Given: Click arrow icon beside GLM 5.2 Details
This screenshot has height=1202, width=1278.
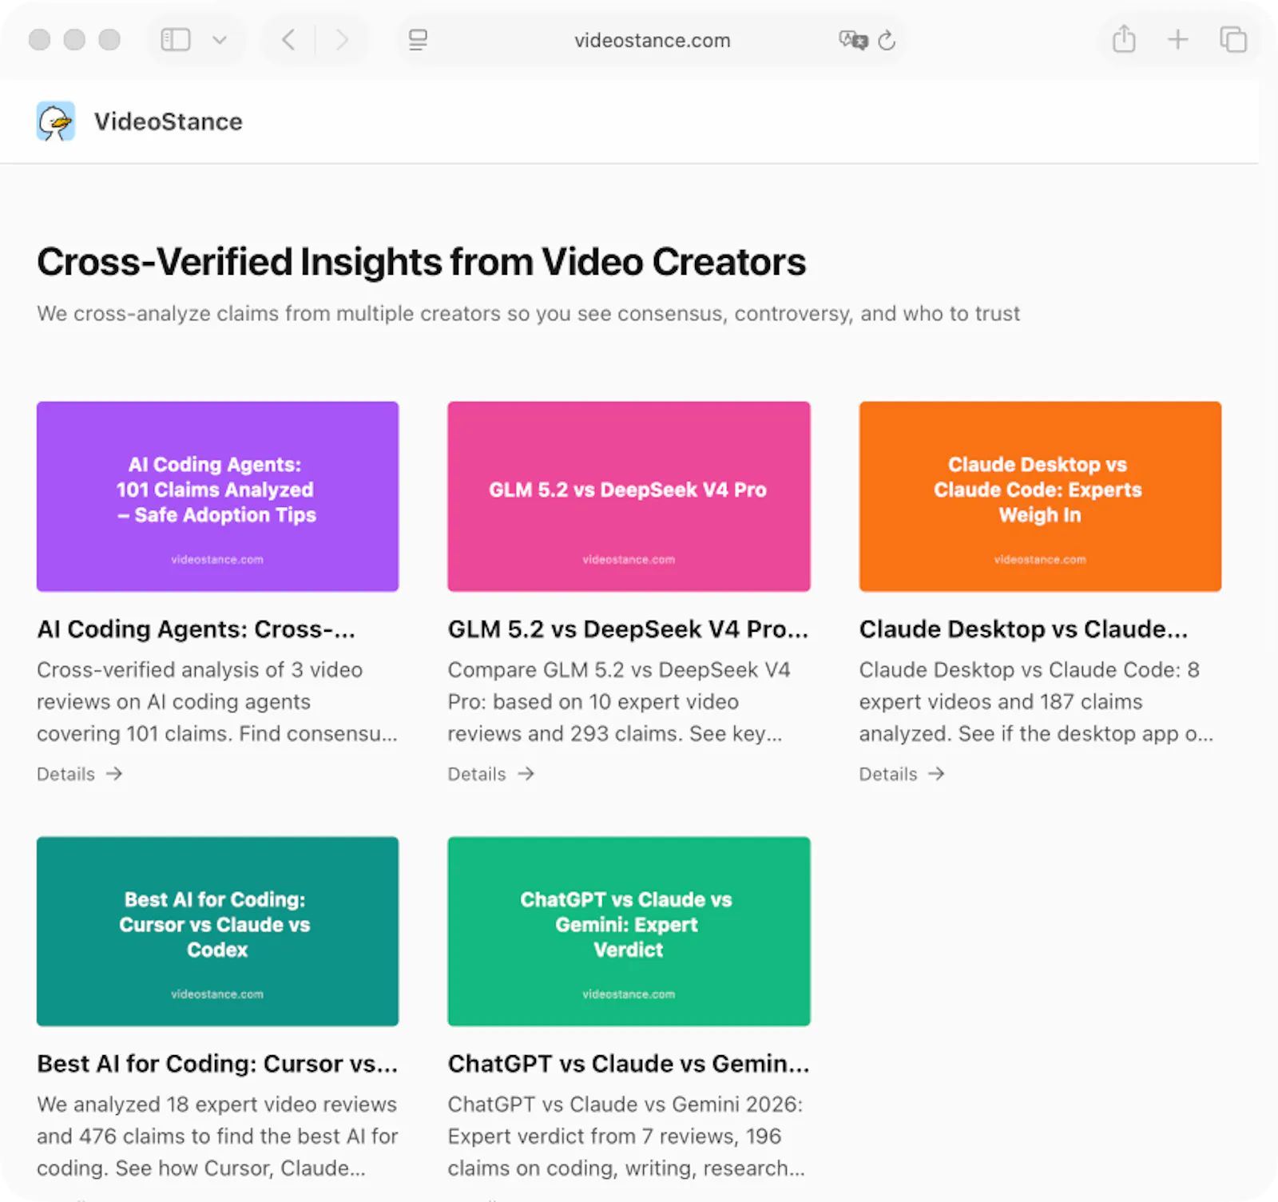Looking at the screenshot, I should 526,774.
